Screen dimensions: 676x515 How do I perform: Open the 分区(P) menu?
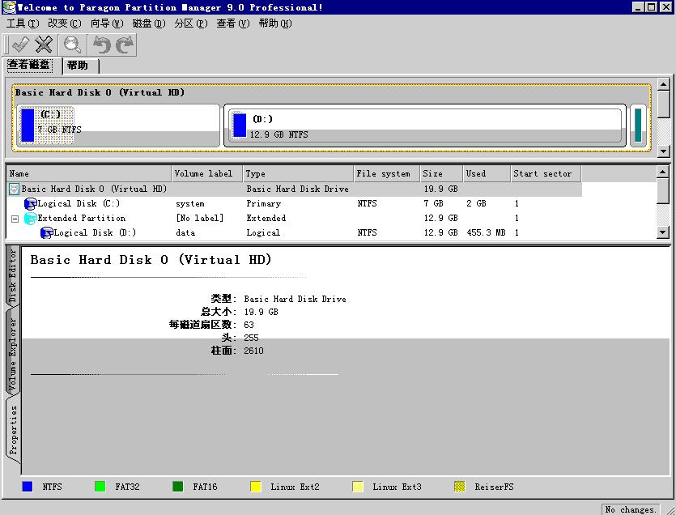pos(191,23)
